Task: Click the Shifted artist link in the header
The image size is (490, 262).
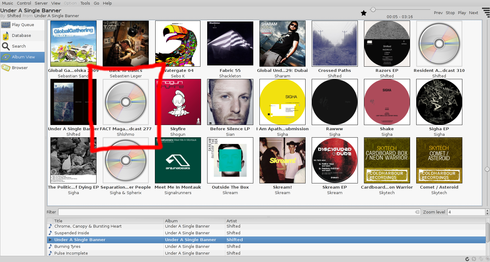Action: coord(14,16)
